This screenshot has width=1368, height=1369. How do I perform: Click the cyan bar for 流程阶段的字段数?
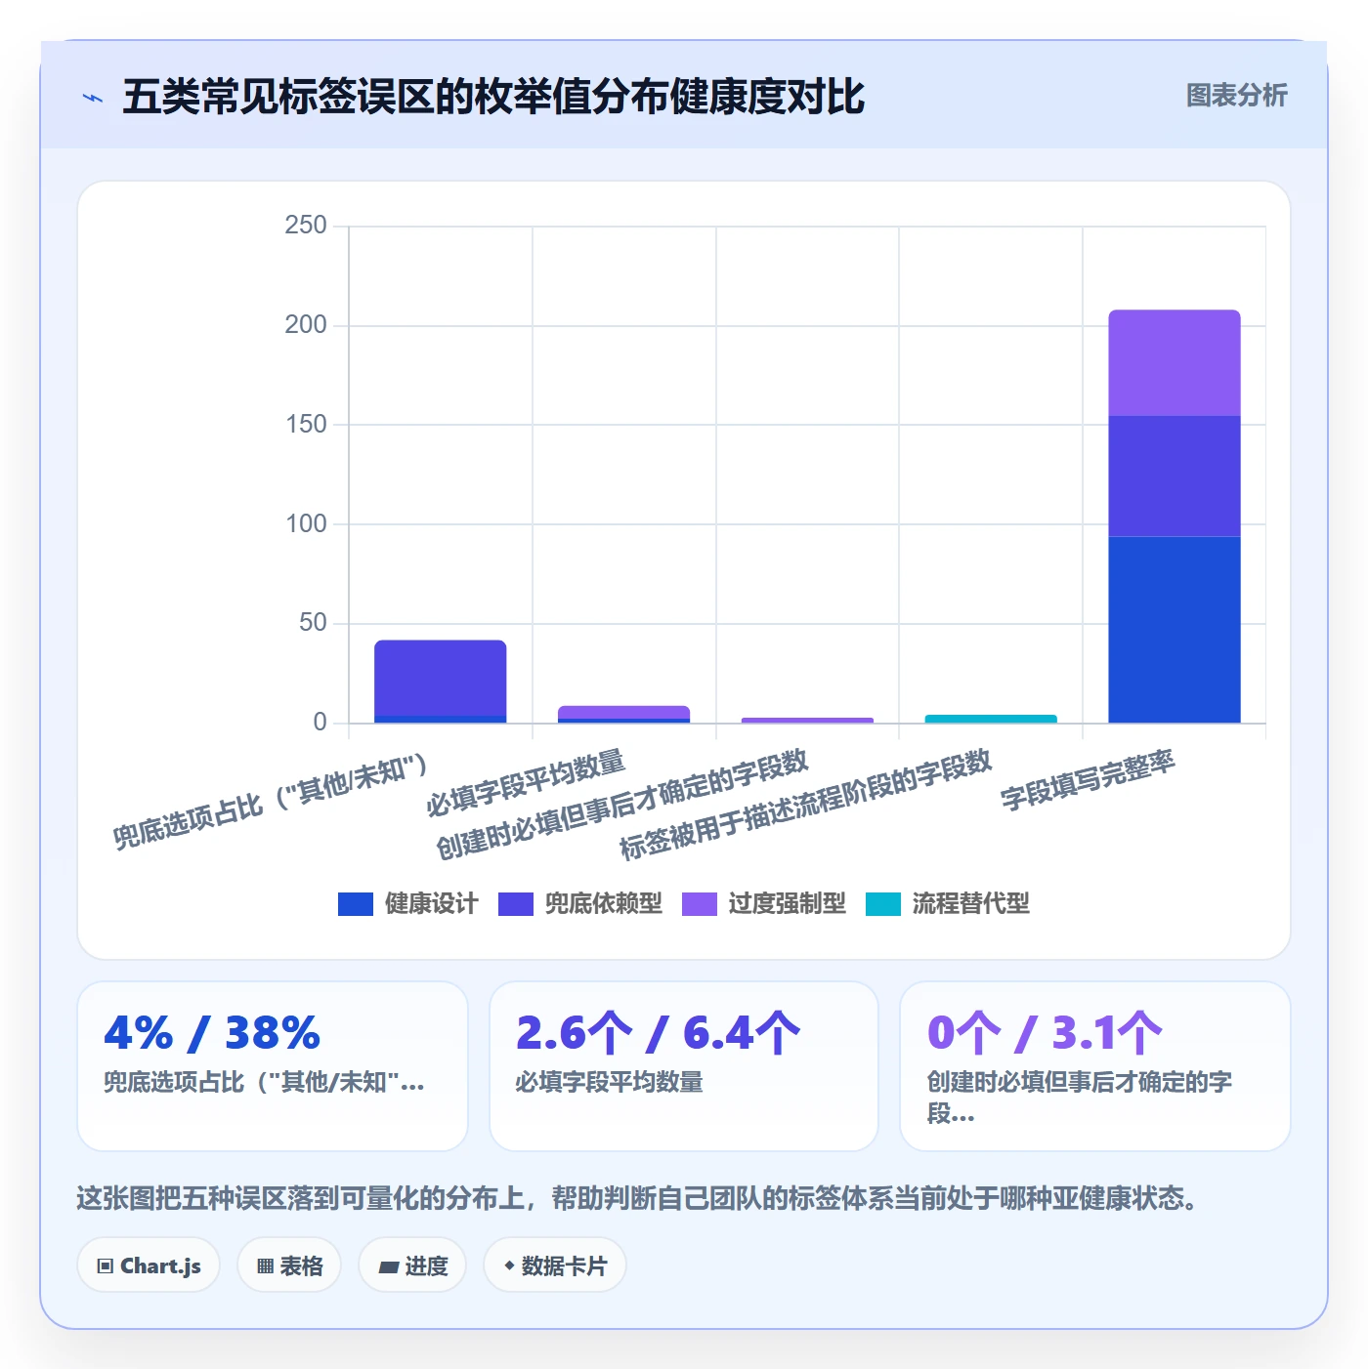pyautogui.click(x=991, y=719)
